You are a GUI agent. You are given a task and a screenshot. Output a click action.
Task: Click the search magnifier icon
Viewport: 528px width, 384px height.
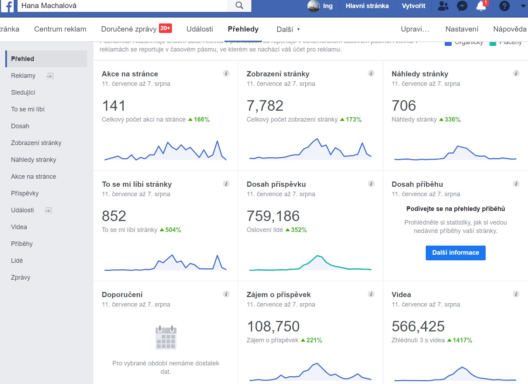pos(239,6)
